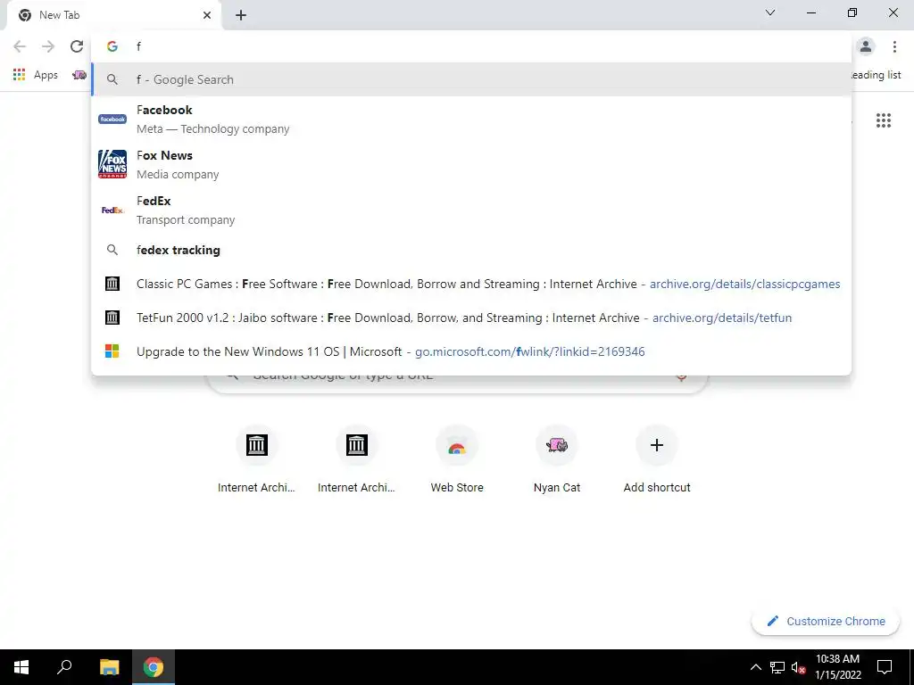
Task: Open the tab search dropdown chevron
Action: pyautogui.click(x=770, y=12)
